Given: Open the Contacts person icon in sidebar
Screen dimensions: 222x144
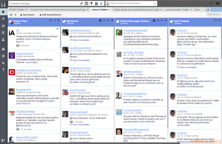Looking at the screenshot, I should pos(3,39).
